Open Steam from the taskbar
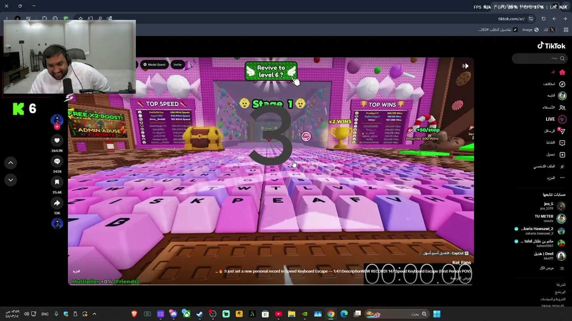This screenshot has height=321, width=572. pyautogui.click(x=200, y=314)
